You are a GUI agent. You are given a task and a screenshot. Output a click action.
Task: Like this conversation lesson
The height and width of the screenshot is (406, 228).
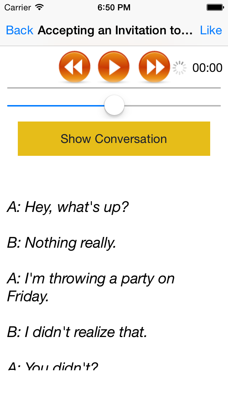point(211,30)
